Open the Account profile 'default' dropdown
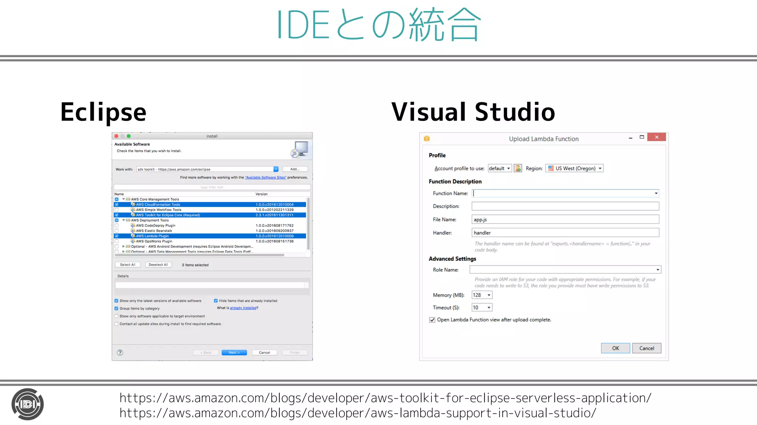 500,168
